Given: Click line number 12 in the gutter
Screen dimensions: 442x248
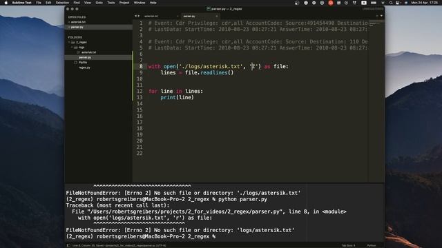Looking at the screenshot, I should tap(140, 92).
